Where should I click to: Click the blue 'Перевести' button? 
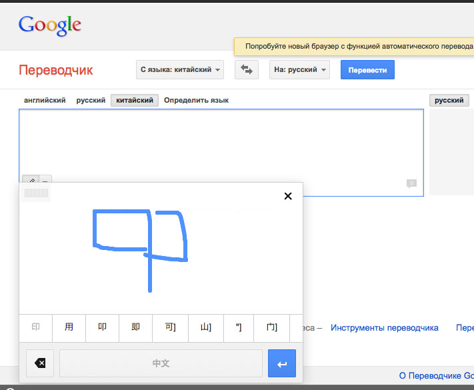click(x=367, y=69)
